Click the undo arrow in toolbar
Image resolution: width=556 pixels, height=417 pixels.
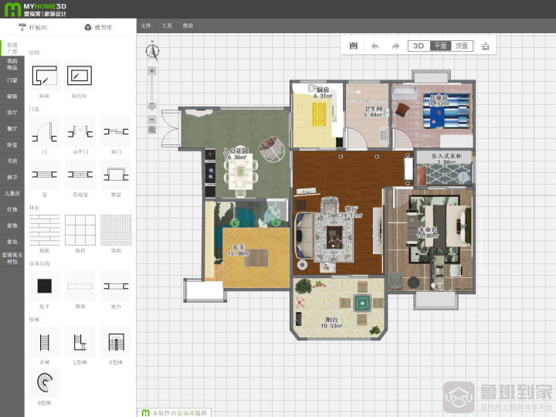[375, 46]
